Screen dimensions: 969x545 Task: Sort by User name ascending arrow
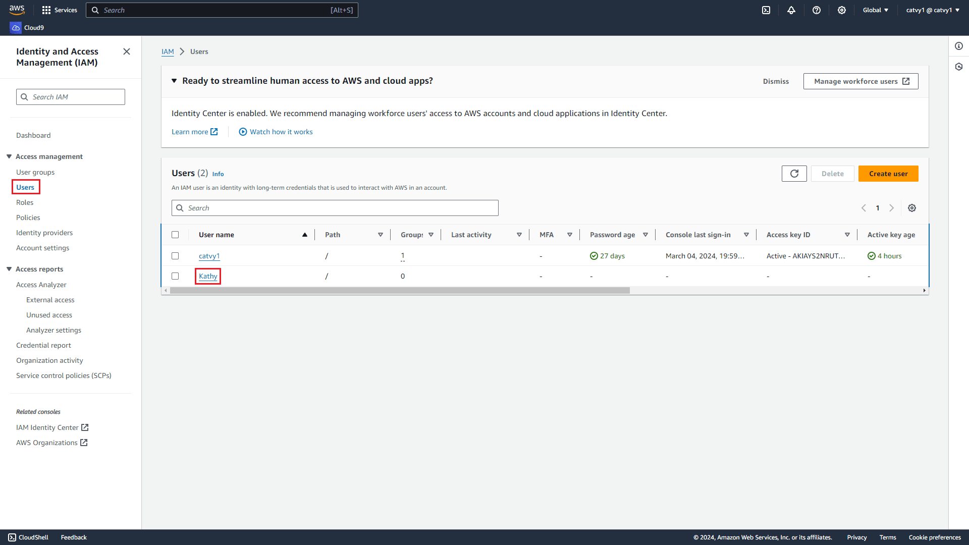click(x=305, y=235)
